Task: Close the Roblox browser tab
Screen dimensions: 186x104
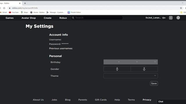Action: [x=20, y=3]
